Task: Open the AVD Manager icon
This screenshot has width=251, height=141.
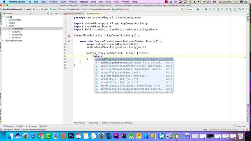Action: 231,9
